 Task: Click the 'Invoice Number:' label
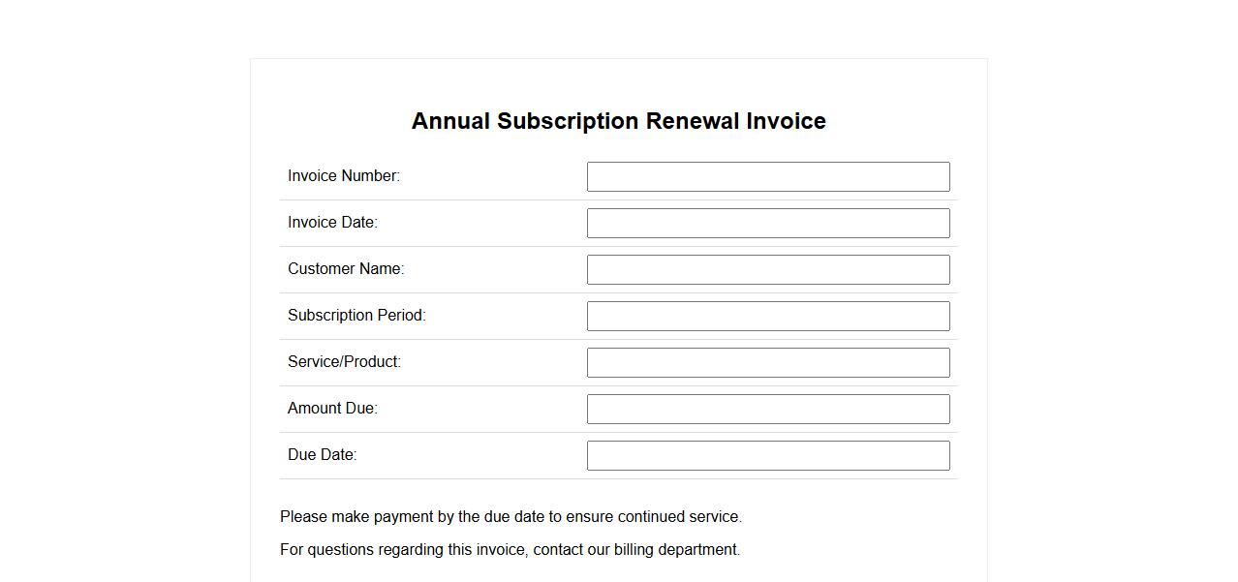click(x=343, y=176)
